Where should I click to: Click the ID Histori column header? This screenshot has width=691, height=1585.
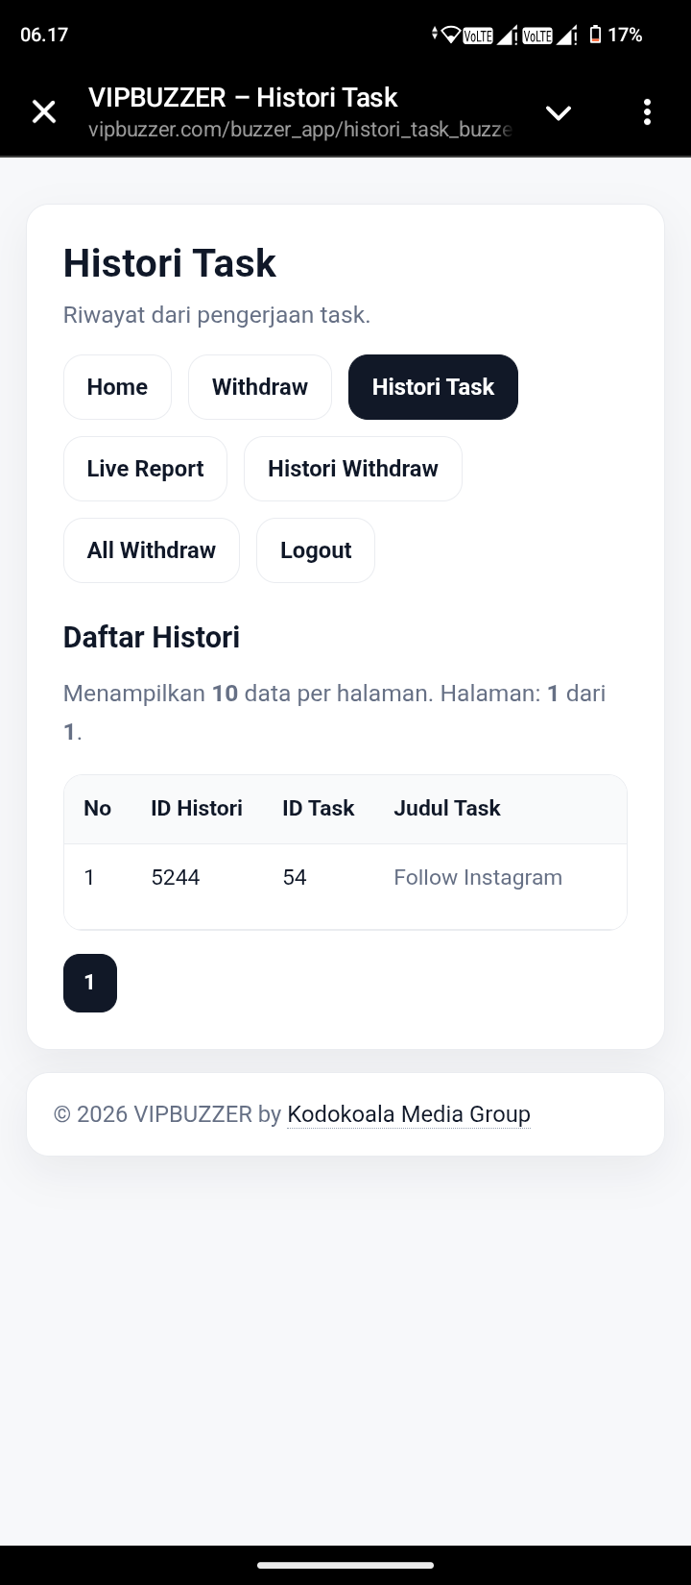point(197,809)
